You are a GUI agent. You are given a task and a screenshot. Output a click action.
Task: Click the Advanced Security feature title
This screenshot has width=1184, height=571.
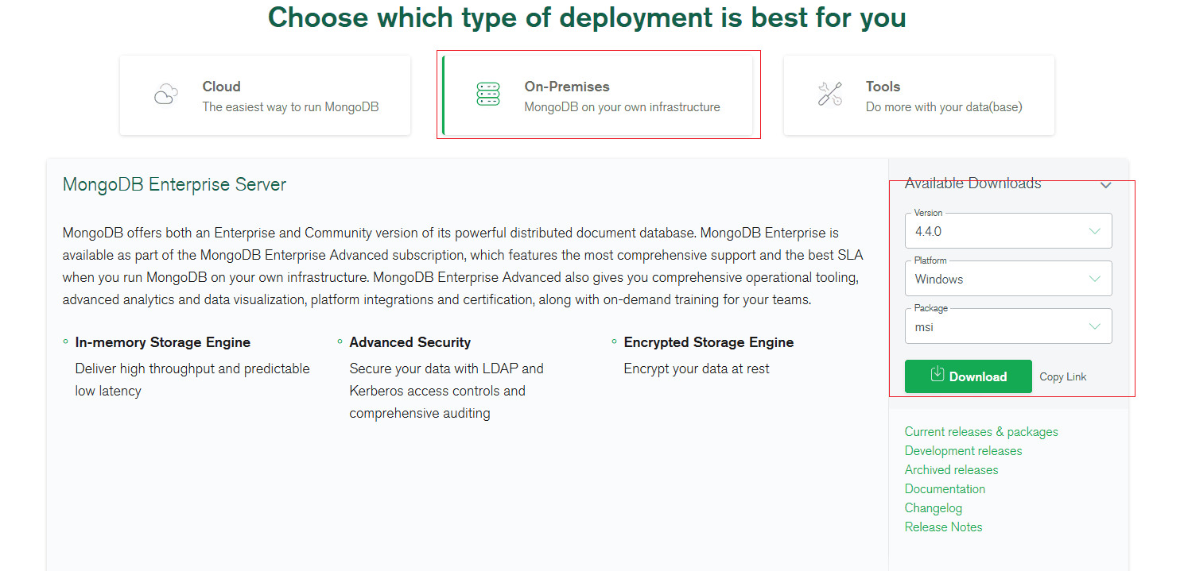point(410,342)
